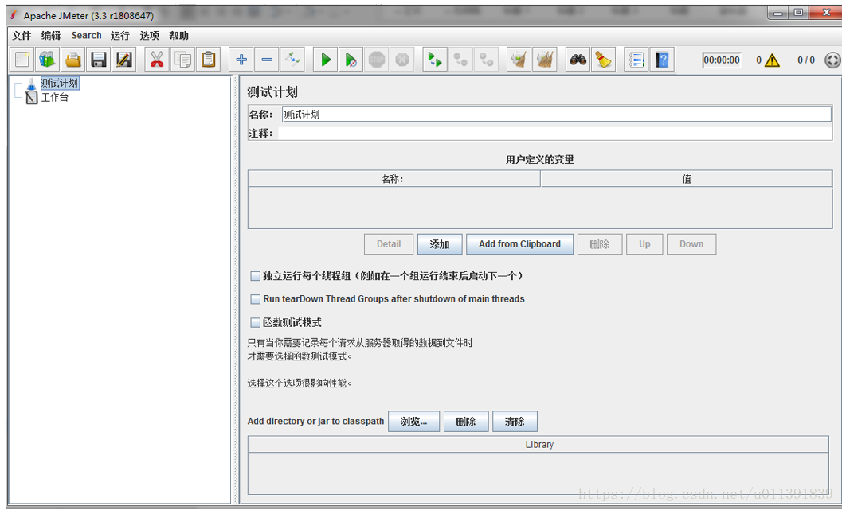Click the Paste clipboard icon
Screen dimensions: 842x510
209,60
